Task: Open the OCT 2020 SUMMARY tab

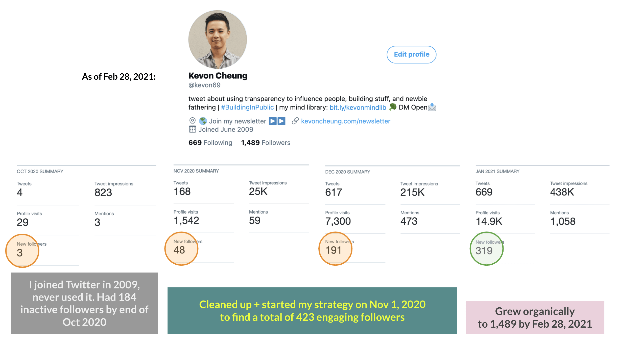Action: pos(39,171)
